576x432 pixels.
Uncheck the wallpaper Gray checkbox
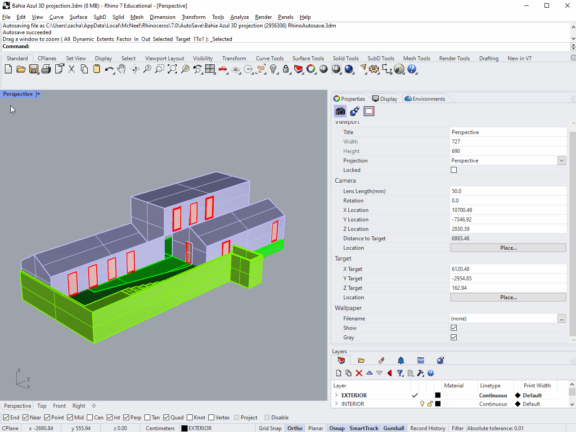pyautogui.click(x=454, y=337)
